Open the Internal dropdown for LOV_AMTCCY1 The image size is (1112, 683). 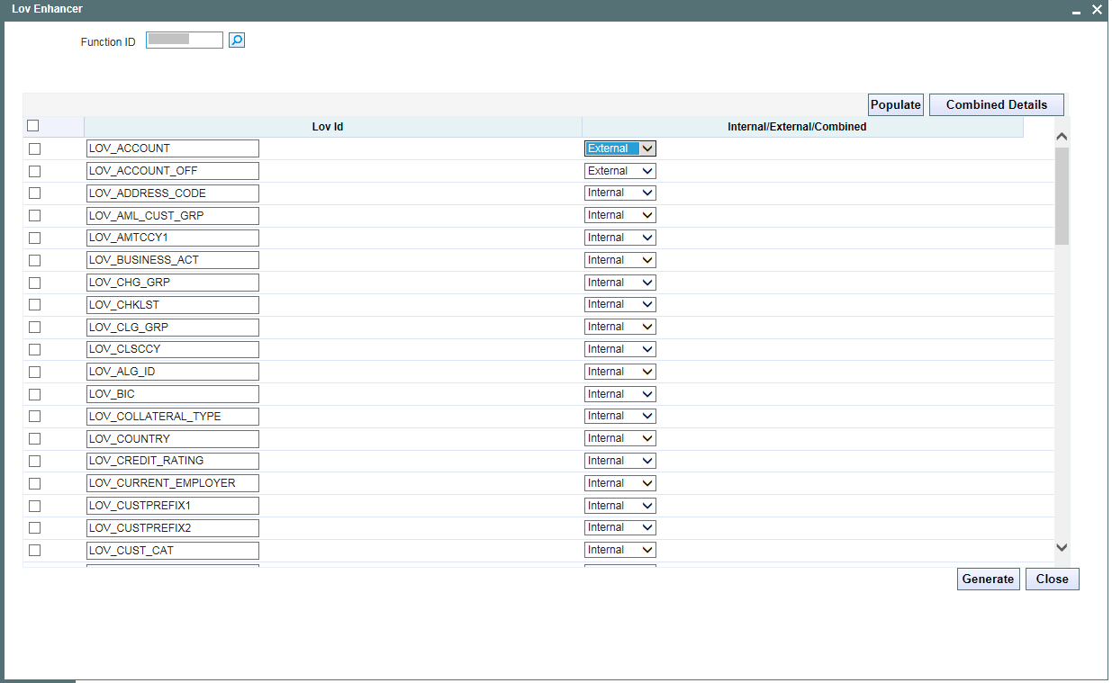pos(620,238)
